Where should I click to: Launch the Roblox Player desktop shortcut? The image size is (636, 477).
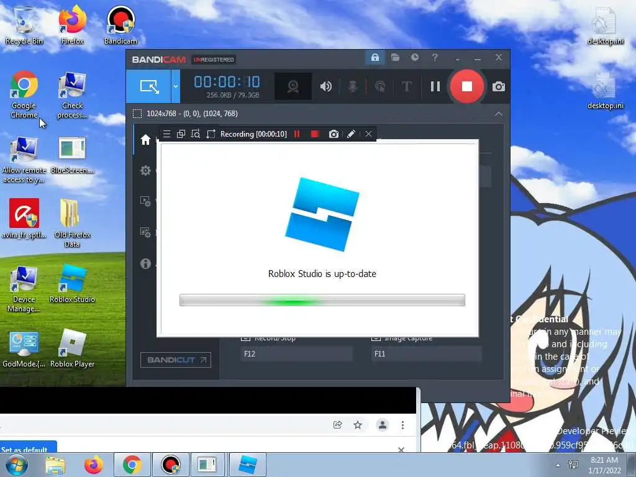[x=72, y=348]
